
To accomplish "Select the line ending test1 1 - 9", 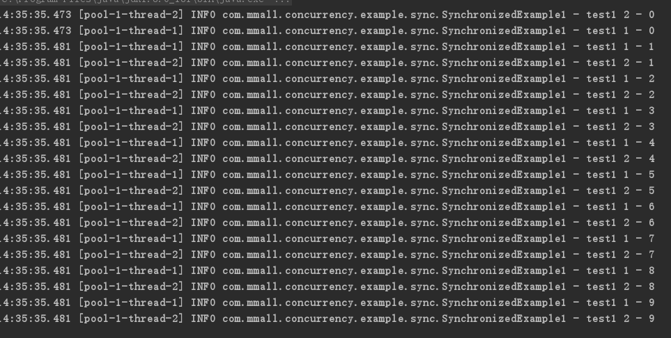I will pyautogui.click(x=327, y=303).
